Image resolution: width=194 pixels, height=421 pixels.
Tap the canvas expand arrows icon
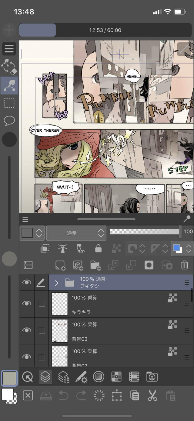tap(184, 49)
